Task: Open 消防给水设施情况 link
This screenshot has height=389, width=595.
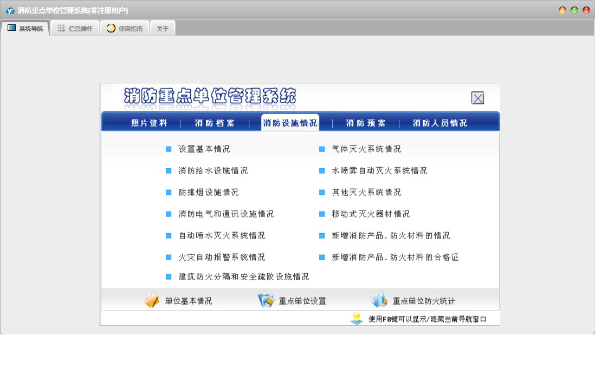Action: 213,171
